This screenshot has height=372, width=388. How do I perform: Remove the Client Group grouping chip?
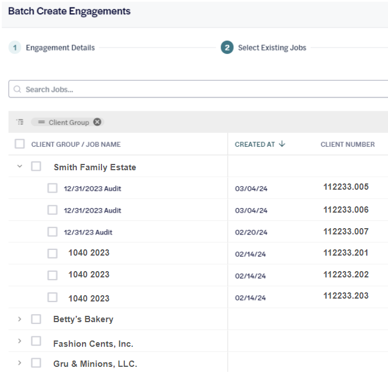(x=97, y=122)
